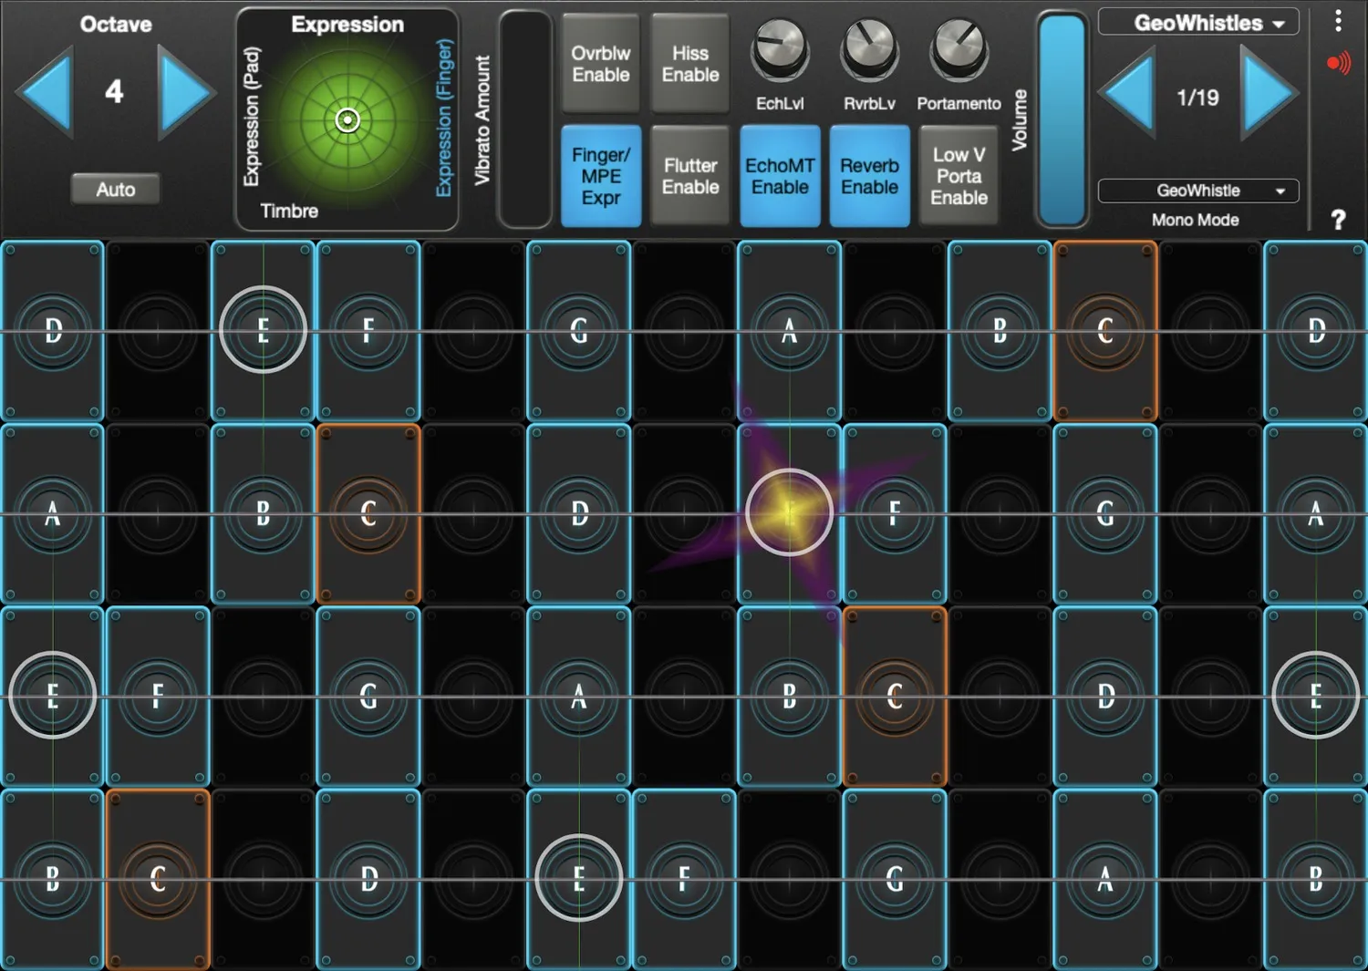Play the A pad in the third row
The height and width of the screenshot is (971, 1368).
point(579,697)
